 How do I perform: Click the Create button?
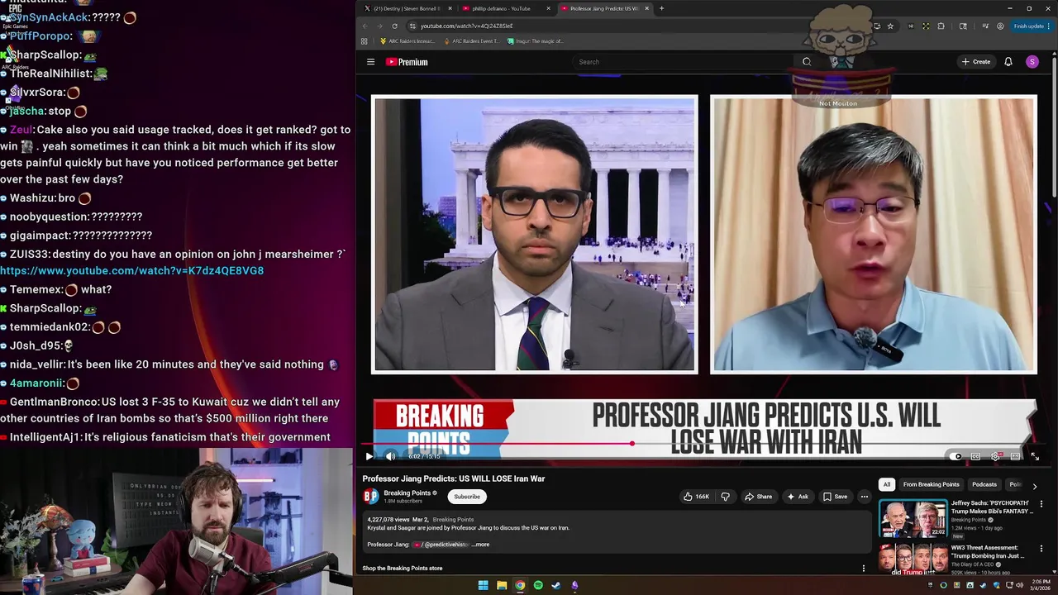point(975,62)
